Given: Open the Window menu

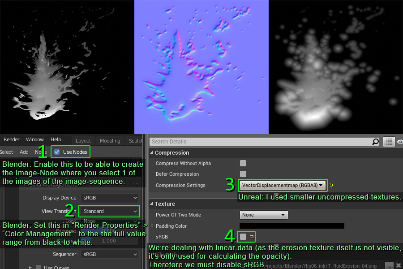Looking at the screenshot, I should 34,139.
